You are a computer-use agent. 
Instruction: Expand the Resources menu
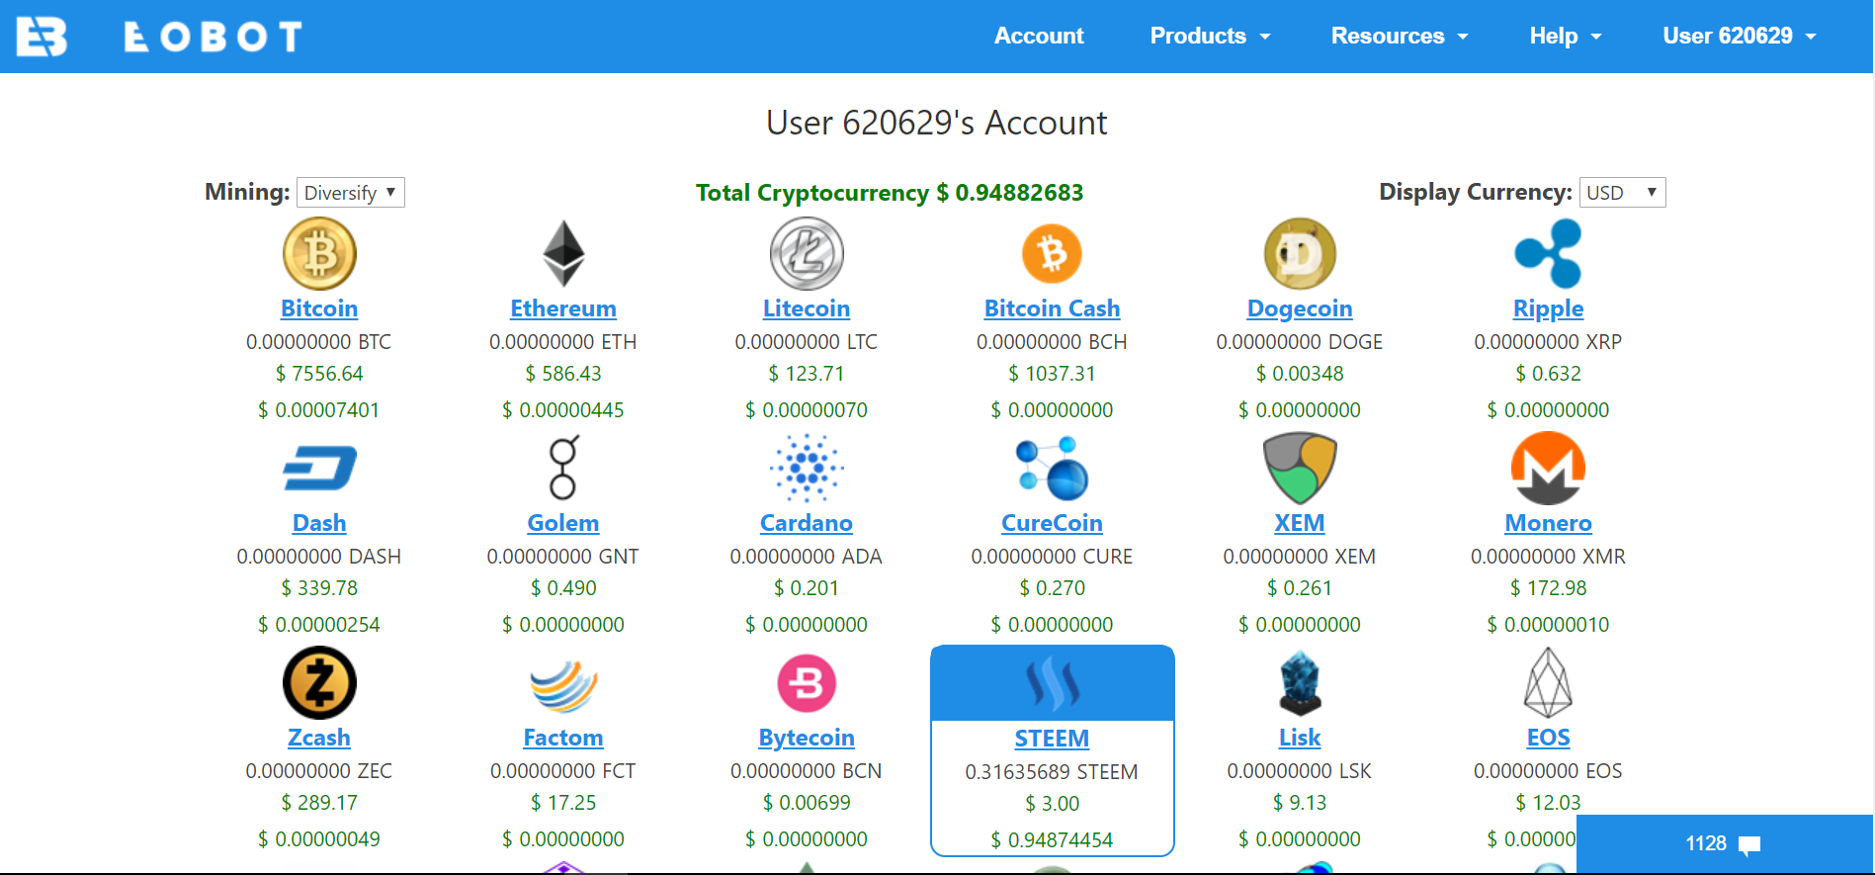1400,37
